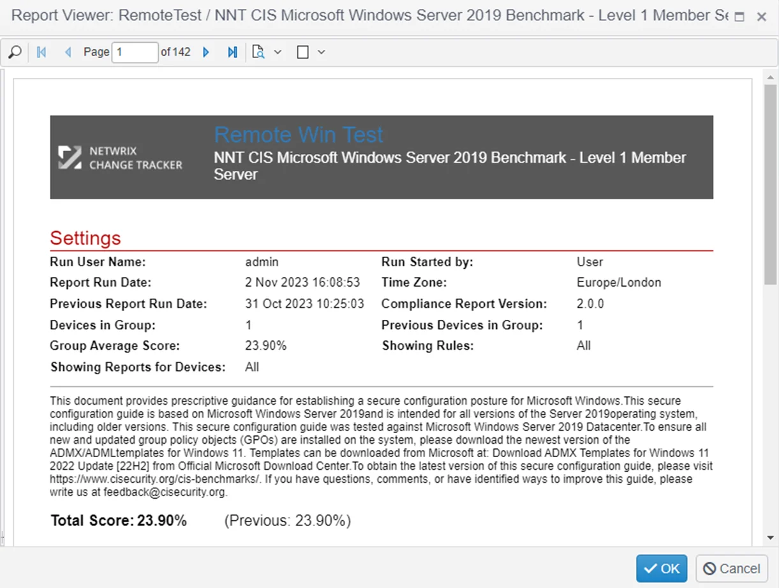This screenshot has width=779, height=588.
Task: Jump to the first report page
Action: point(41,52)
